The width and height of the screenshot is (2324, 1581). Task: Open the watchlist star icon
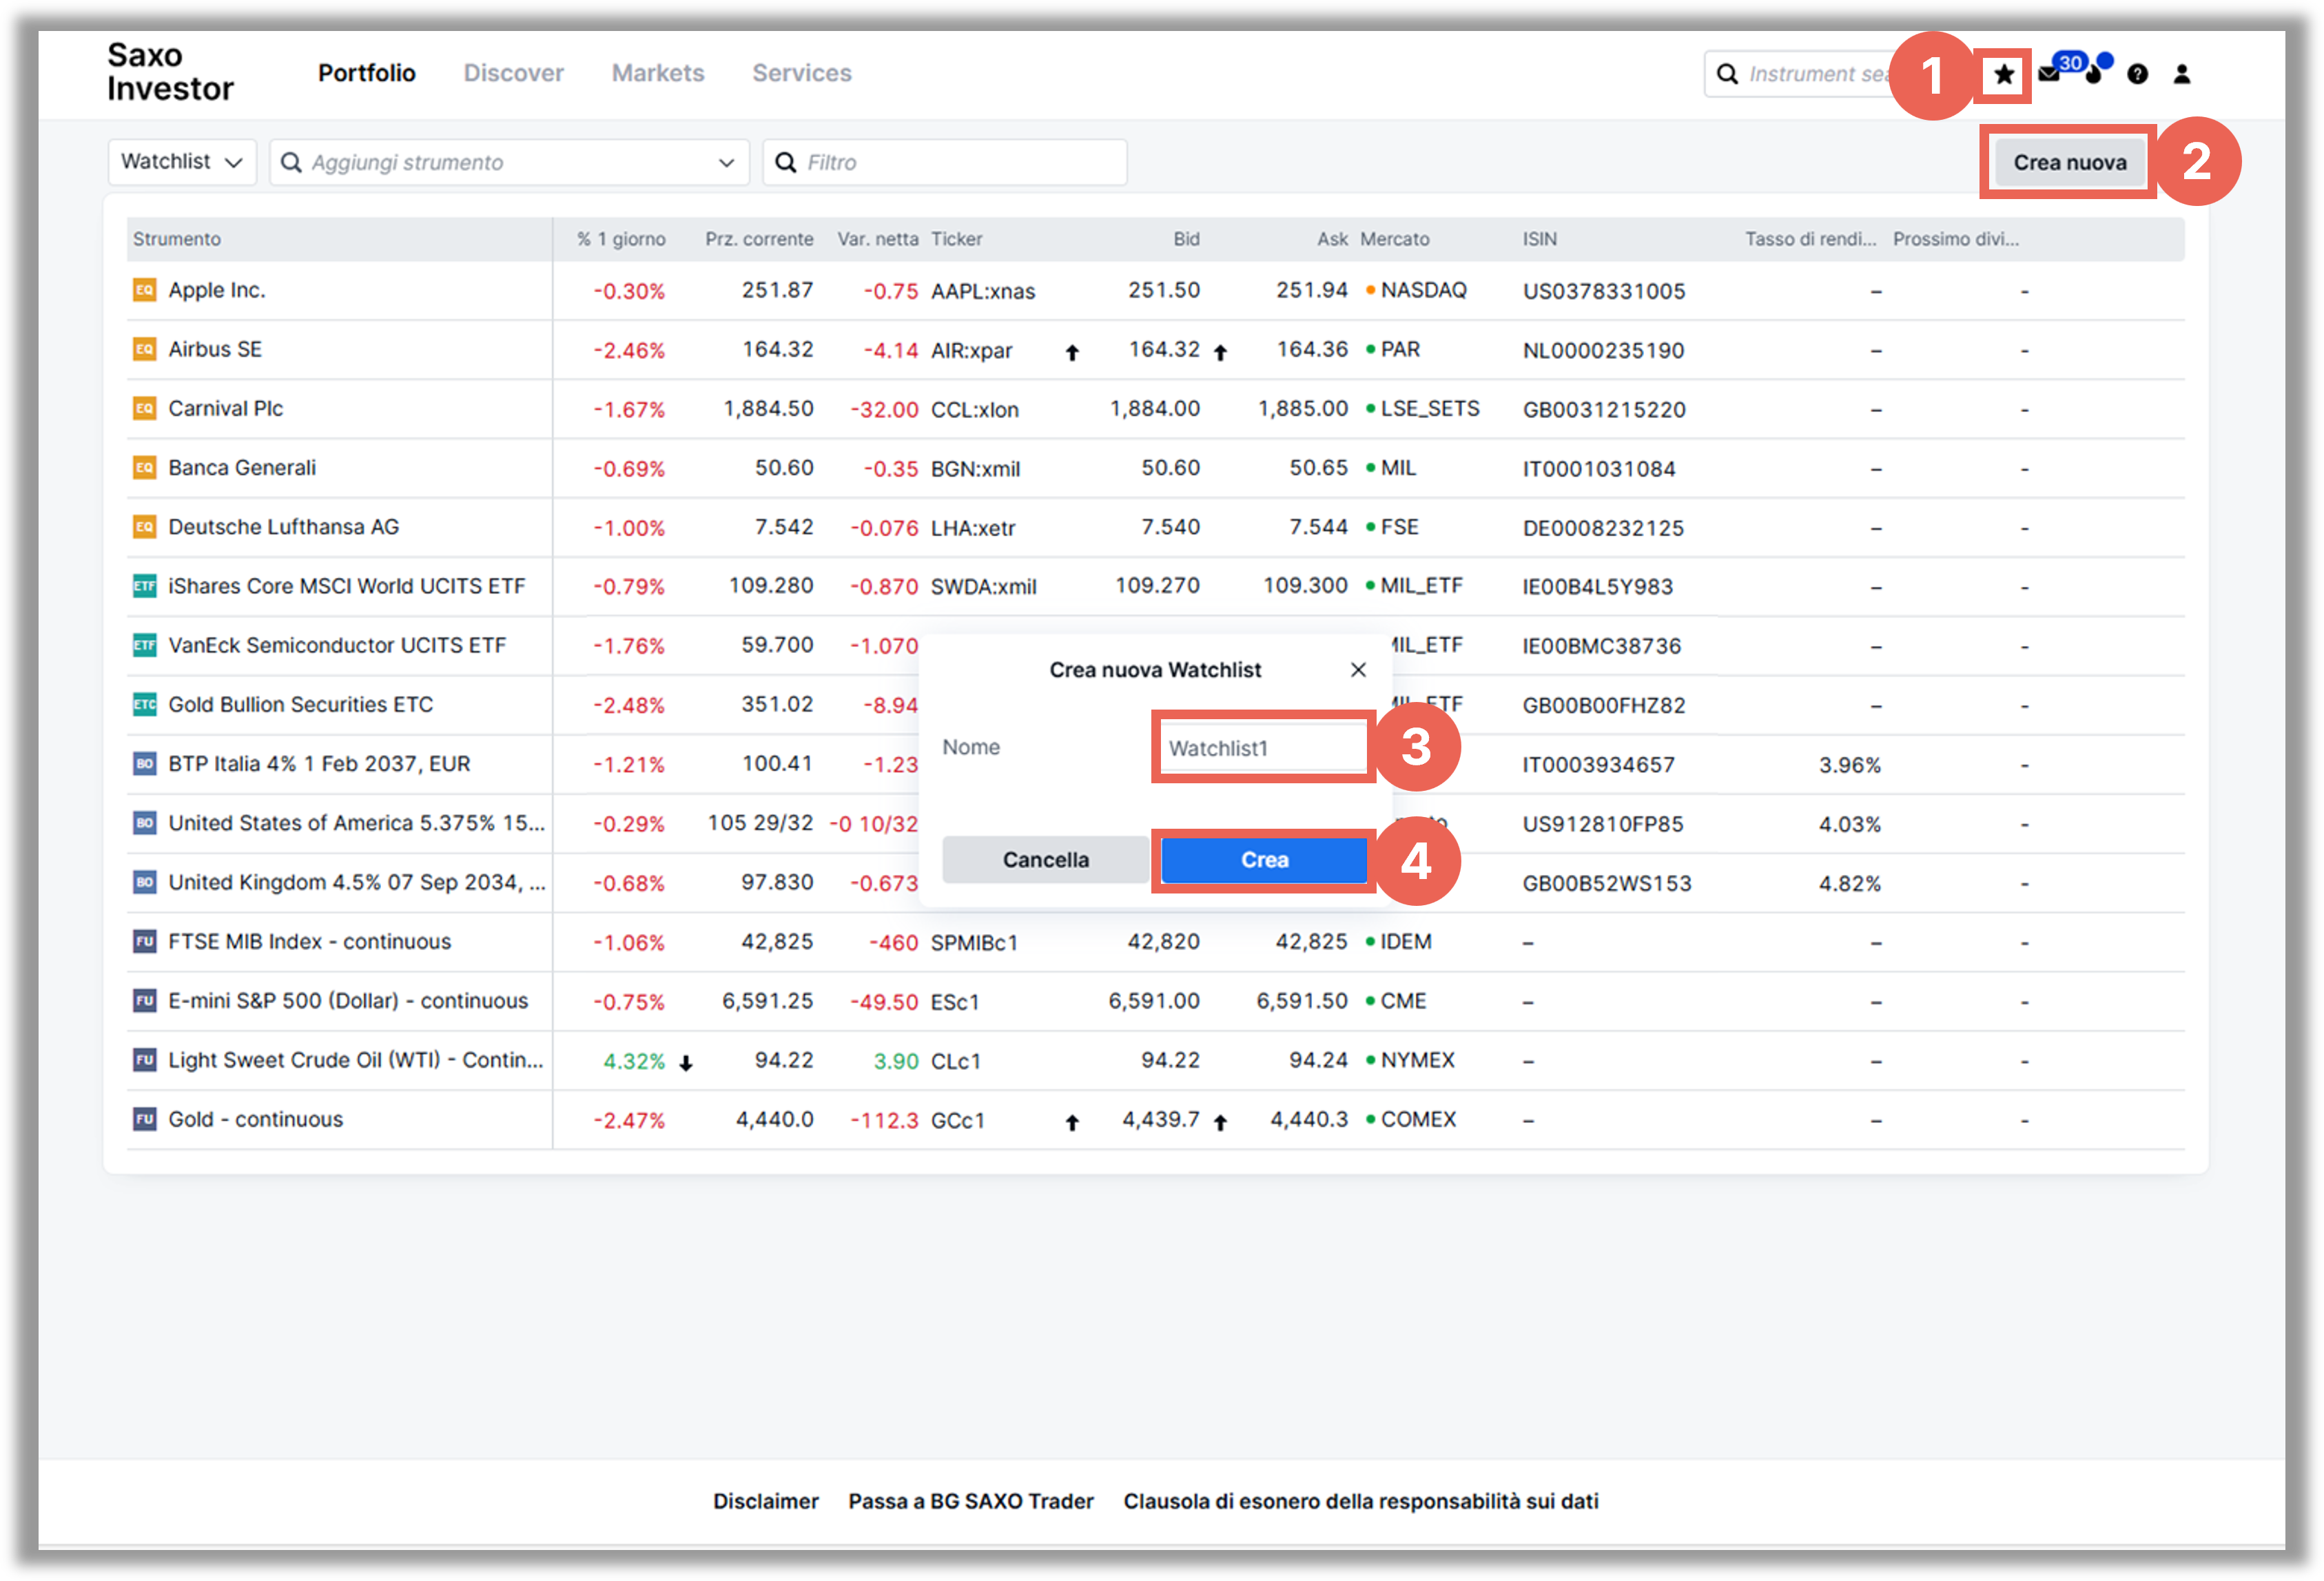(2003, 74)
